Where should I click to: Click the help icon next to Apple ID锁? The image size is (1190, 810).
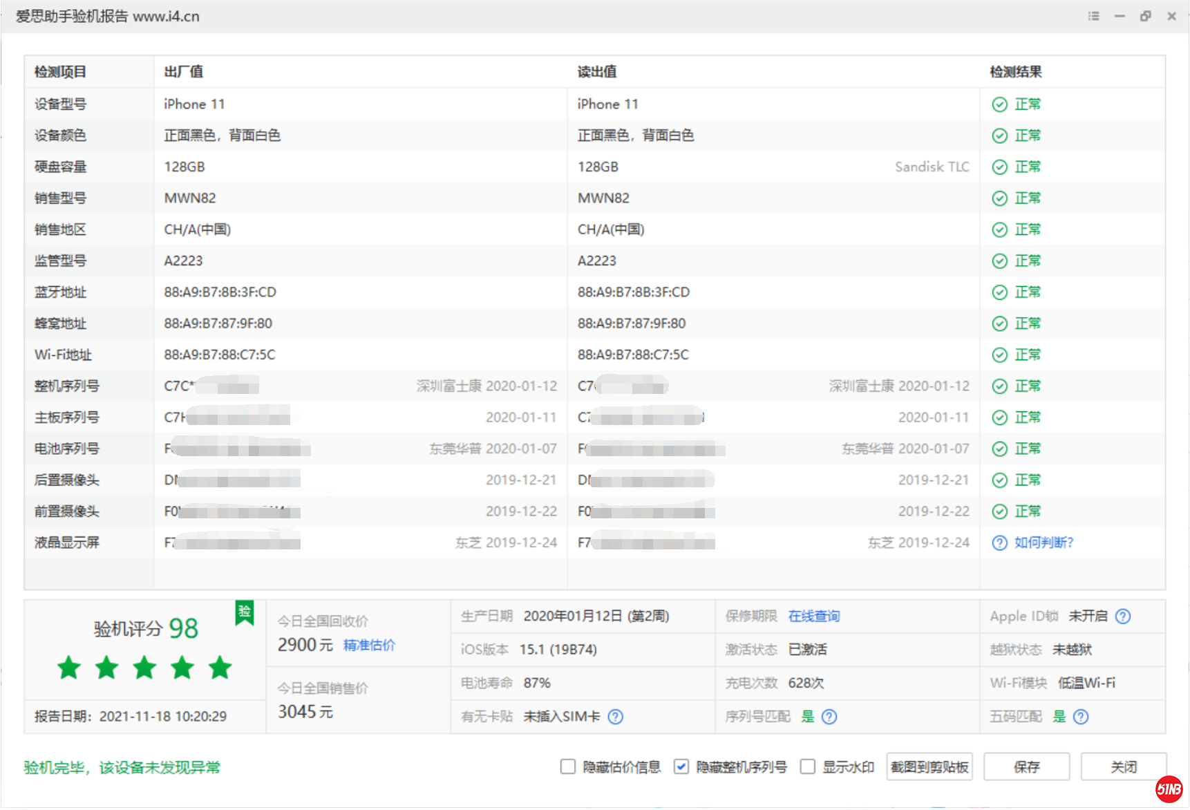click(1123, 616)
